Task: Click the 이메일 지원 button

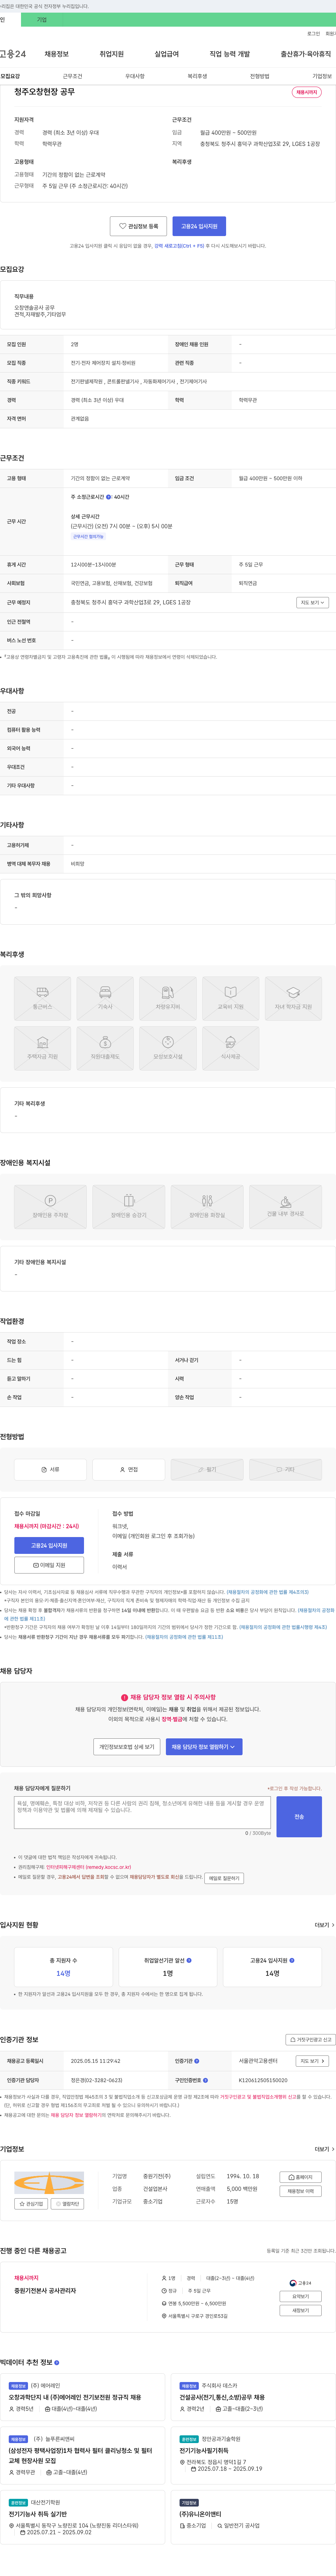Action: click(49, 1565)
